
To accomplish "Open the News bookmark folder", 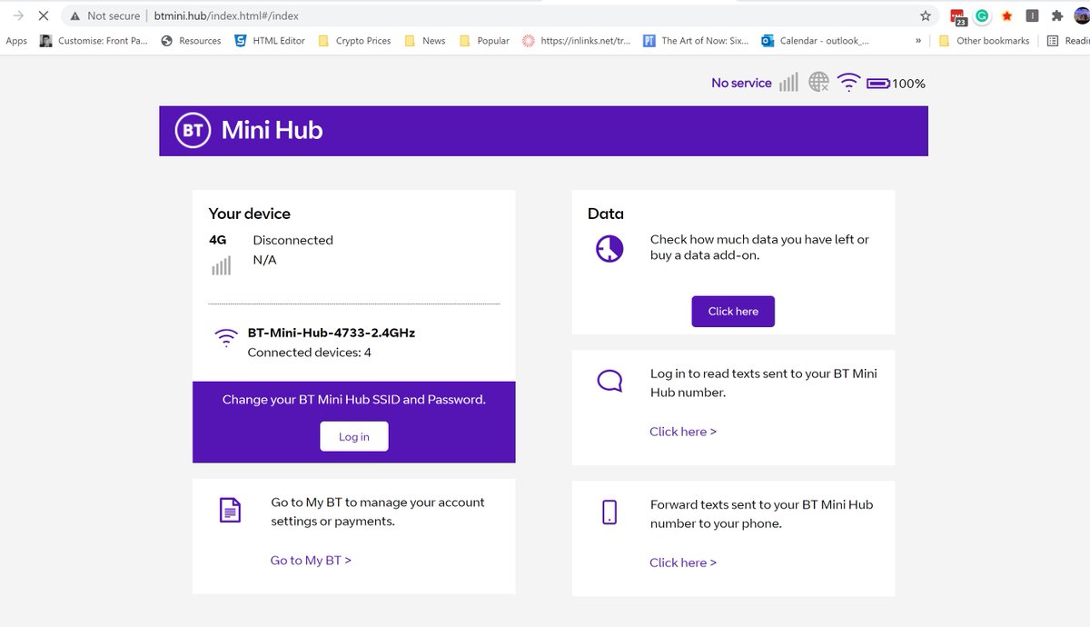I will (425, 41).
